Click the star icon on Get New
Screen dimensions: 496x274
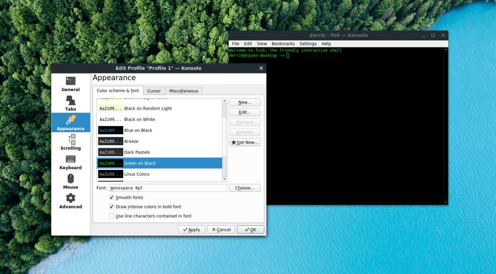[x=234, y=142]
